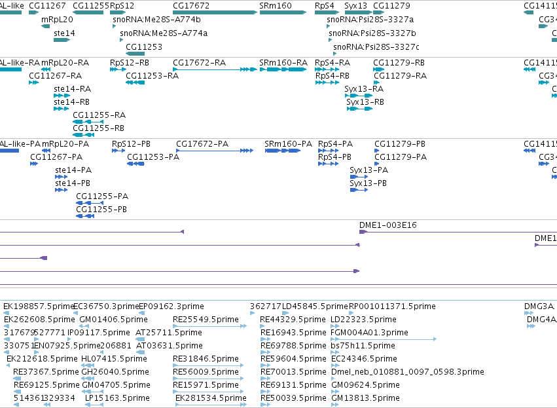
Task: Select transcript RpS12-RB
Action: click(x=130, y=63)
